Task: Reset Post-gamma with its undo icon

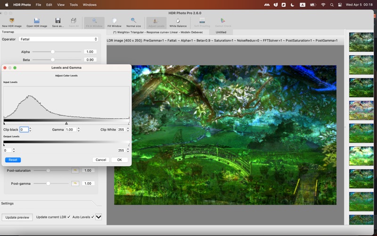Action: point(75,184)
